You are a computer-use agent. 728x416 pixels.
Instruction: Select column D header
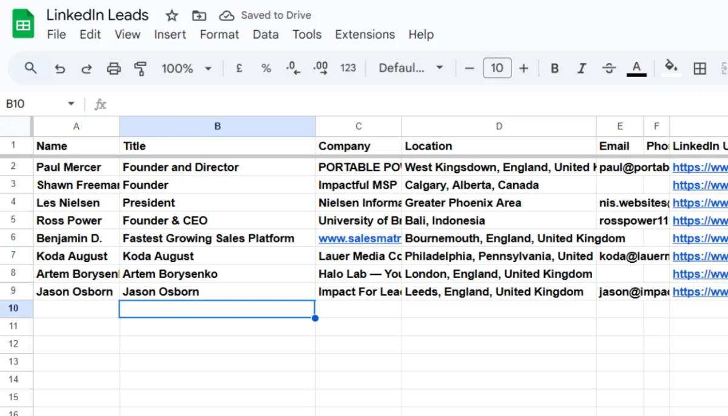pos(499,127)
